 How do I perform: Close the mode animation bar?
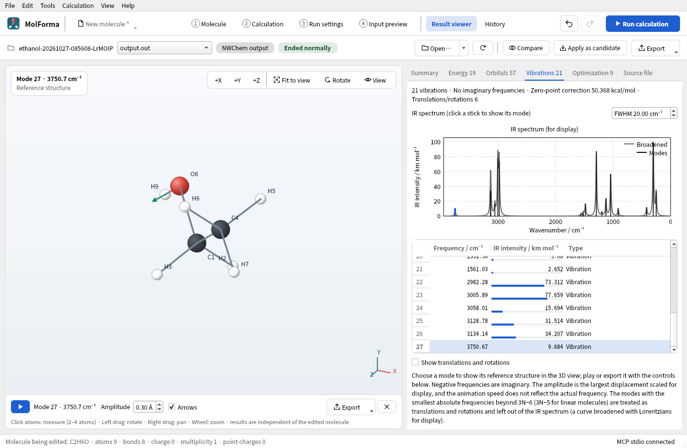[x=387, y=407]
